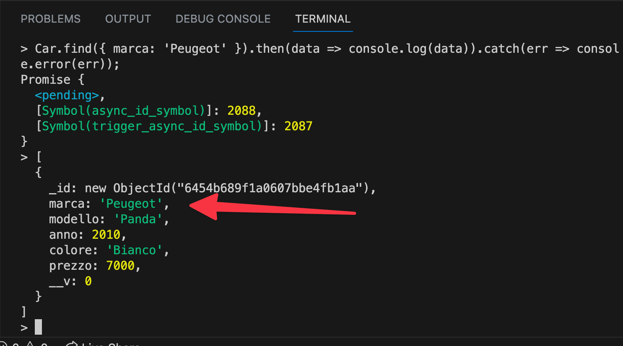623x346 pixels.
Task: Click the async_id_symbol value 2088
Action: pos(241,111)
